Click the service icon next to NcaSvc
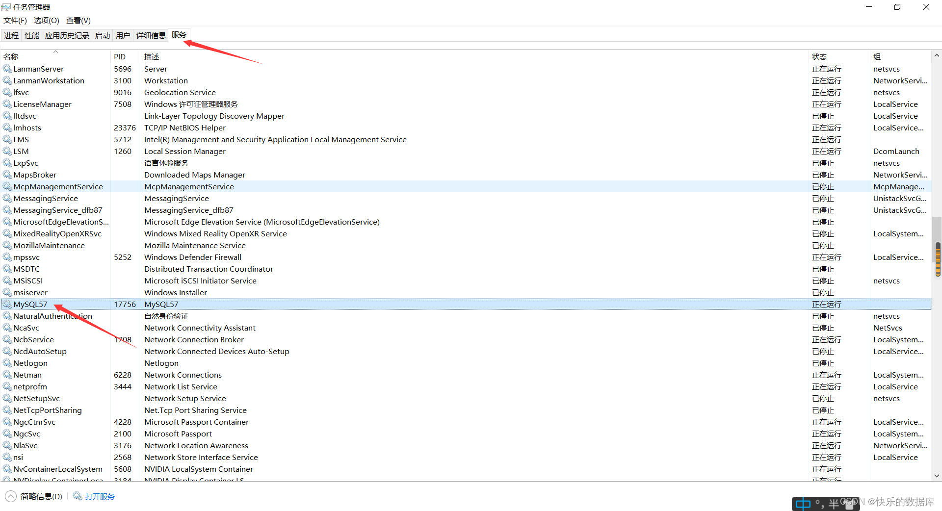Screen dimensions: 942x511 tap(7, 328)
